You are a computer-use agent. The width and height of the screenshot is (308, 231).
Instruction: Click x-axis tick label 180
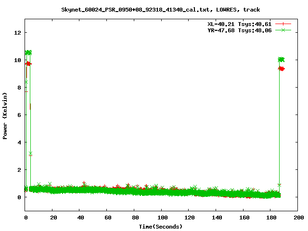[271, 218]
